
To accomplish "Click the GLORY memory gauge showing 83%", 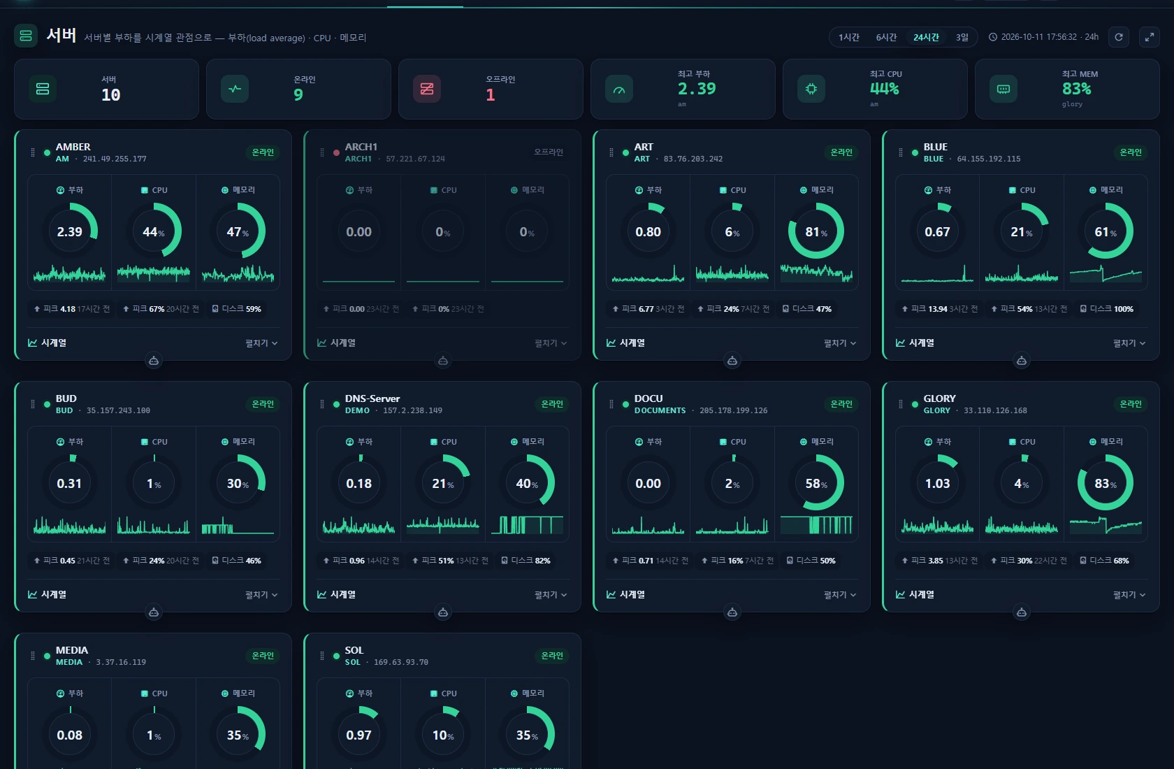I will pyautogui.click(x=1106, y=483).
